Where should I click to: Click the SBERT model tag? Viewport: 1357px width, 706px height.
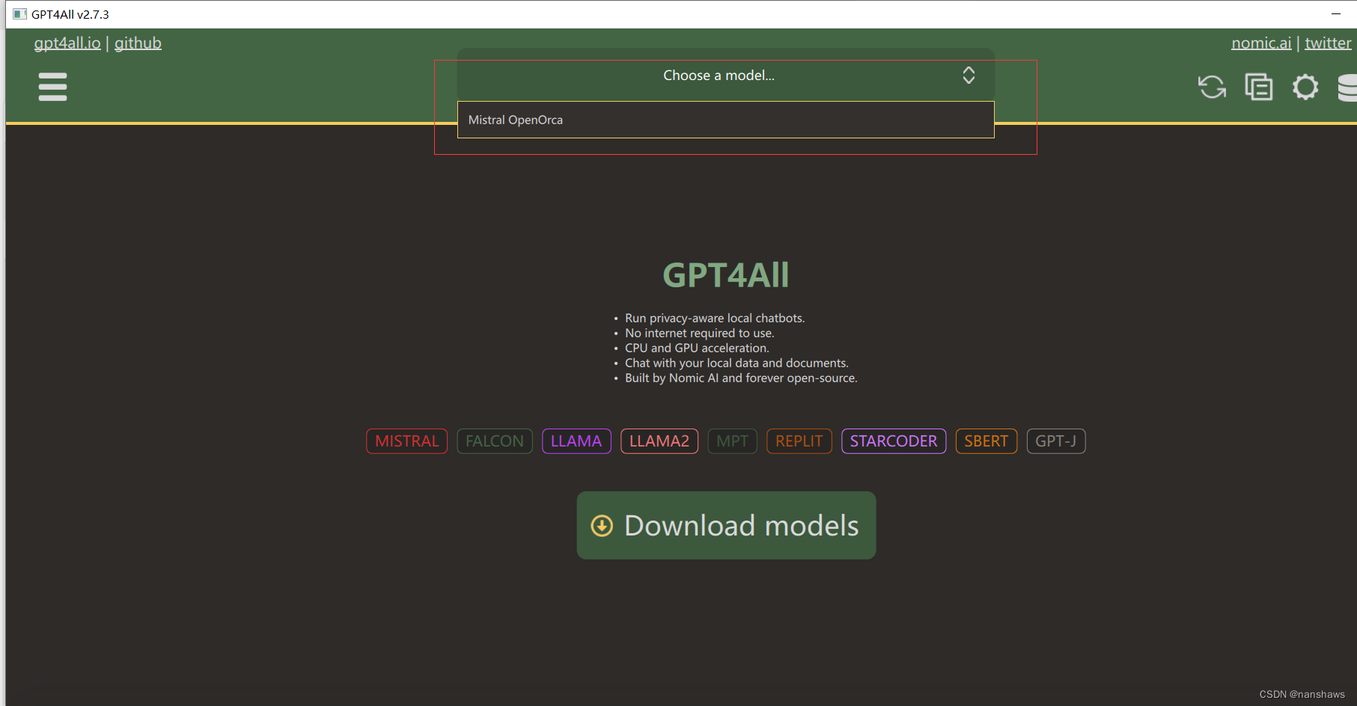tap(987, 441)
